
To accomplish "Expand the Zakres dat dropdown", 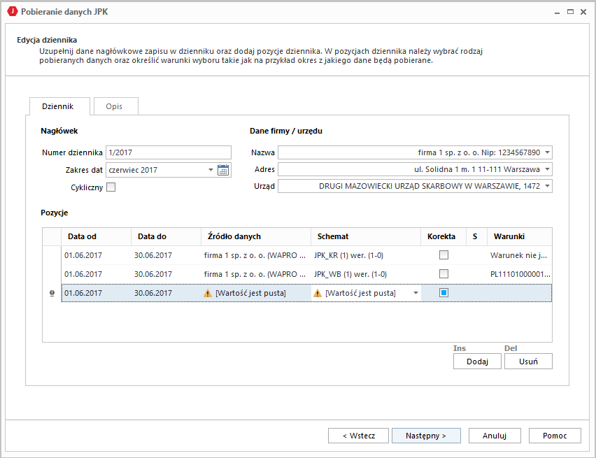I will click(x=211, y=170).
